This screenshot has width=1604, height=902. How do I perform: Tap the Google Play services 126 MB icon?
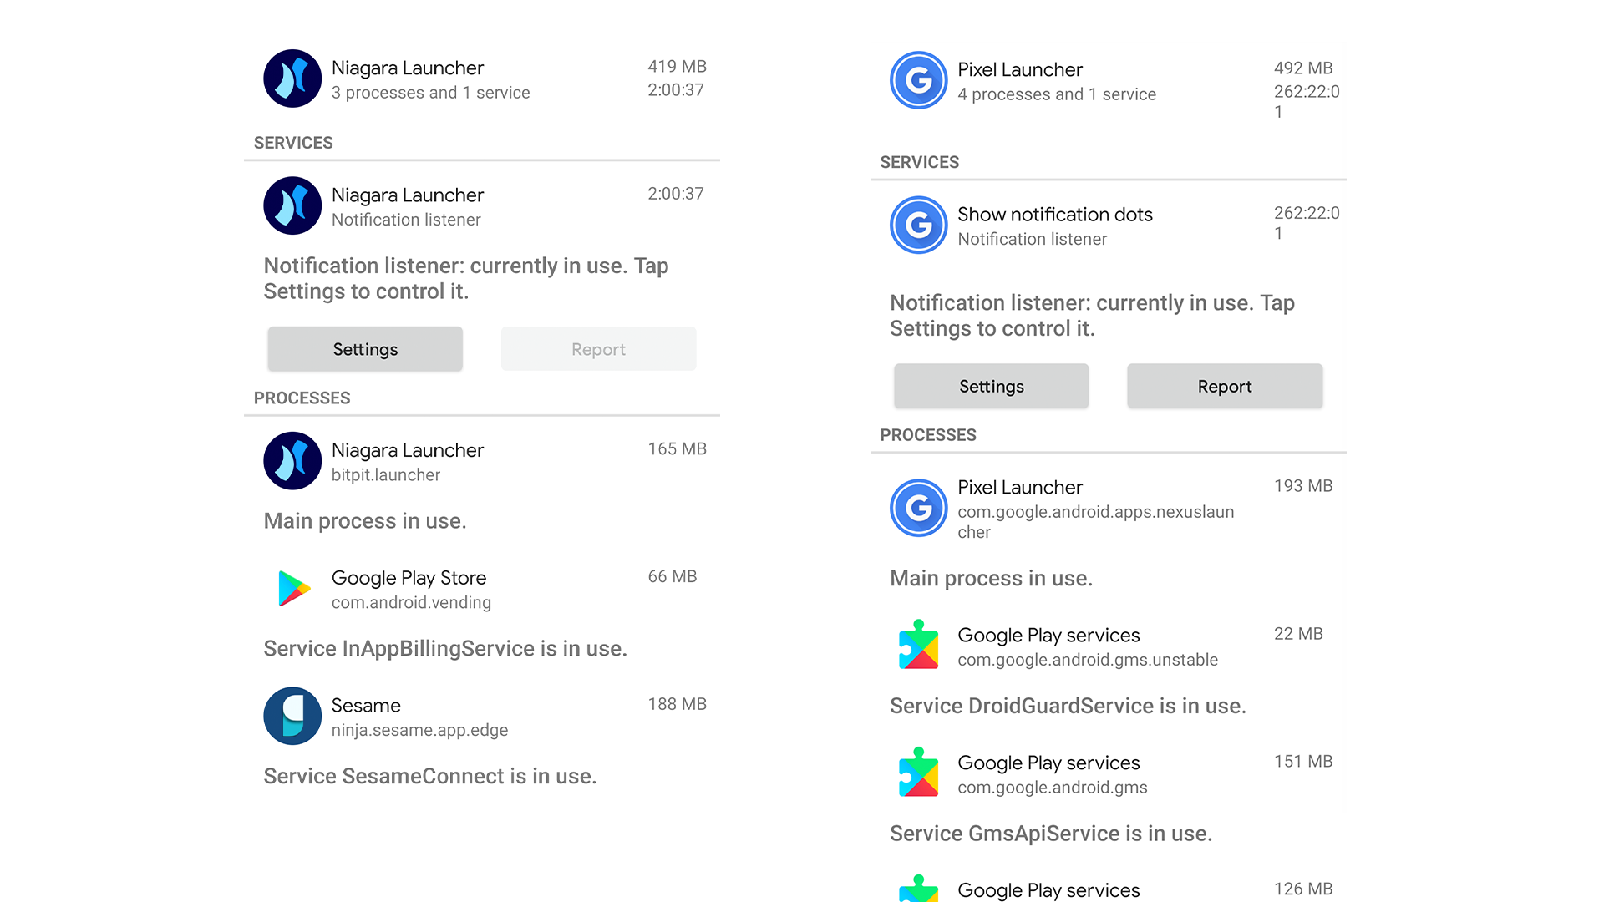(919, 889)
